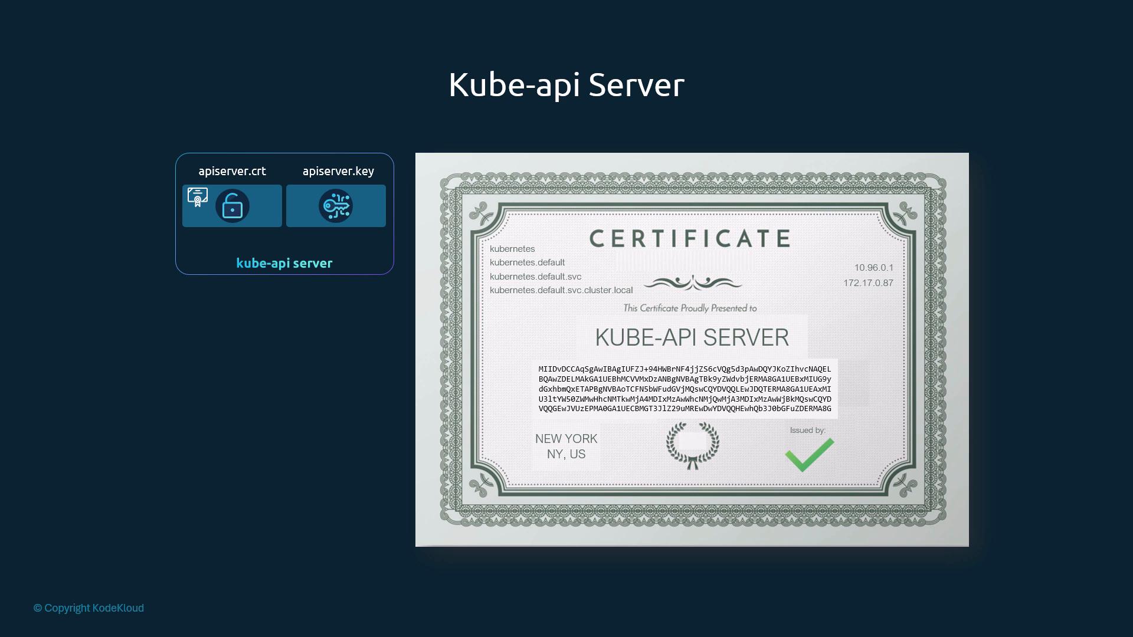Click the kubernetes.default.svc name
This screenshot has width=1133, height=637.
535,277
